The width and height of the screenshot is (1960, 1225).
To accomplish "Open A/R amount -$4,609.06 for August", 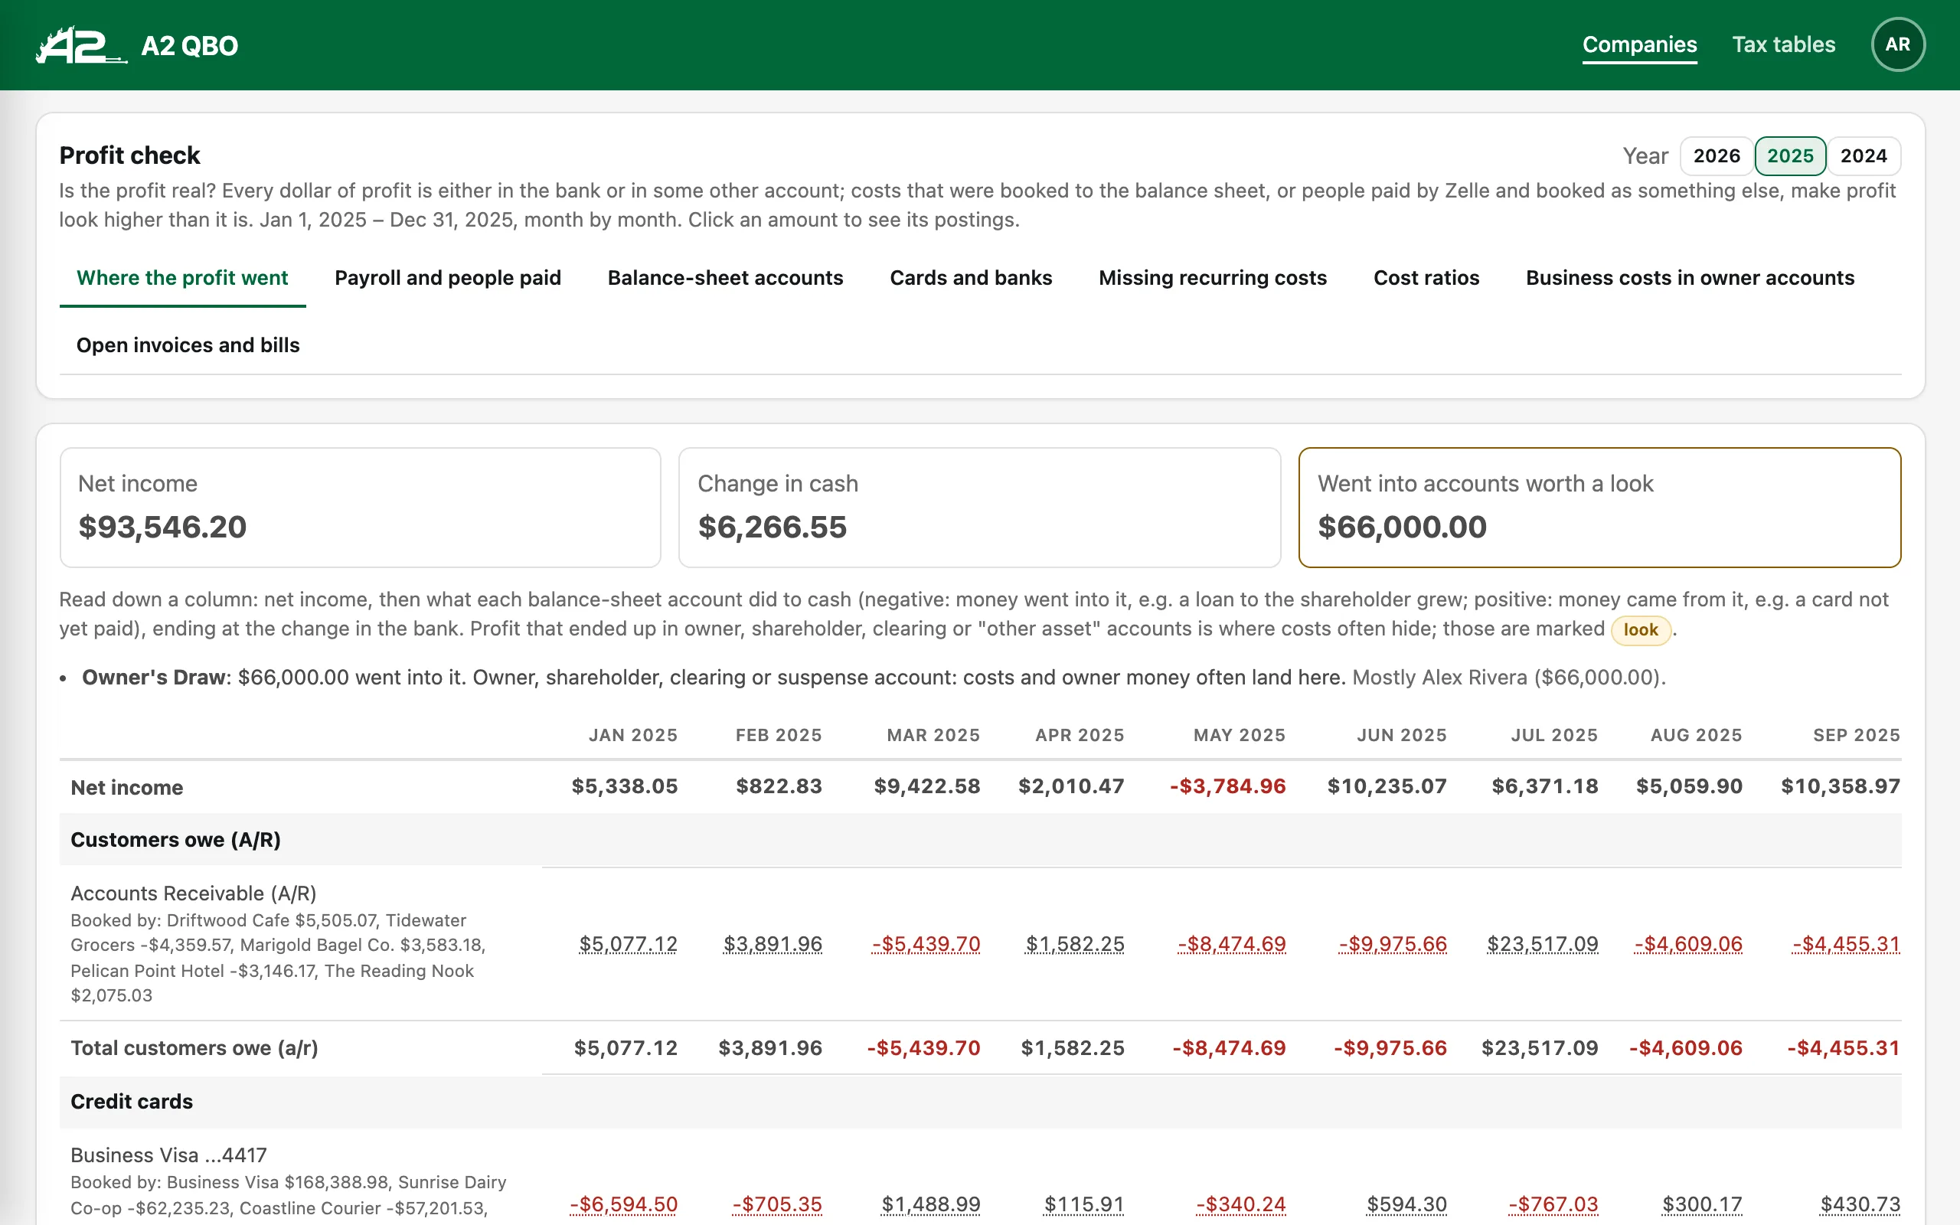I will click(1688, 944).
